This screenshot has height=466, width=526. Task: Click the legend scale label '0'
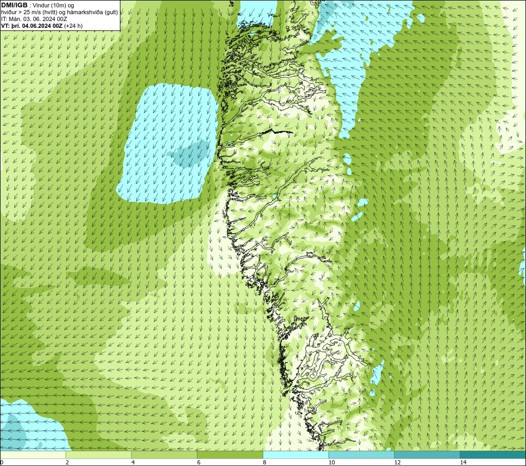point(2,463)
